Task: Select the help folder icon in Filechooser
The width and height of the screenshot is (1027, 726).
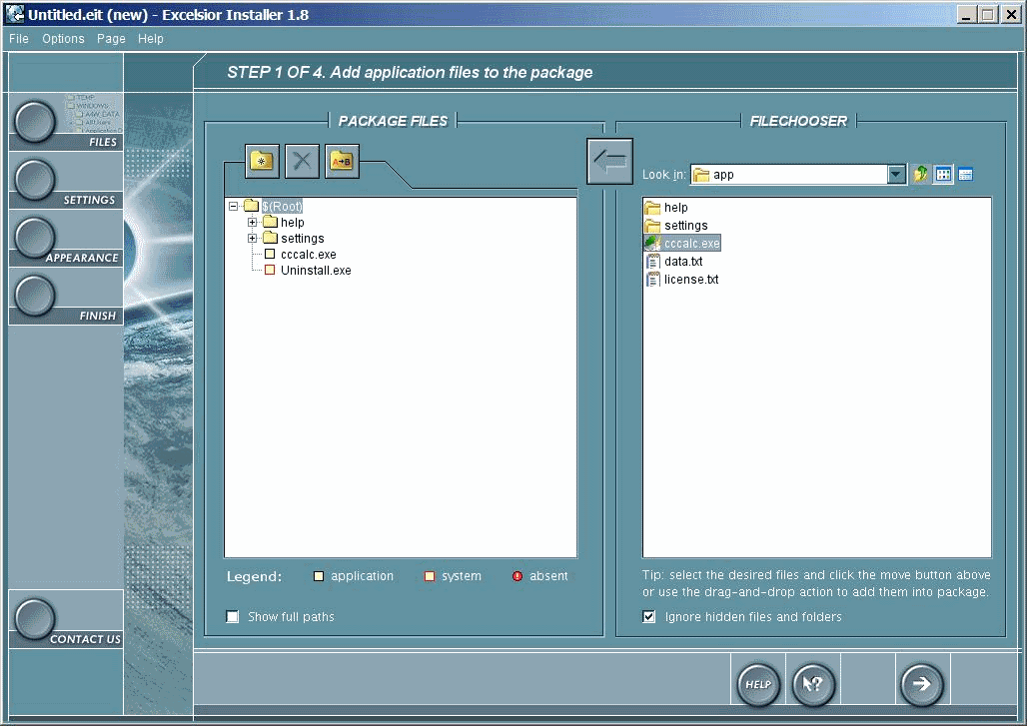Action: pos(652,208)
